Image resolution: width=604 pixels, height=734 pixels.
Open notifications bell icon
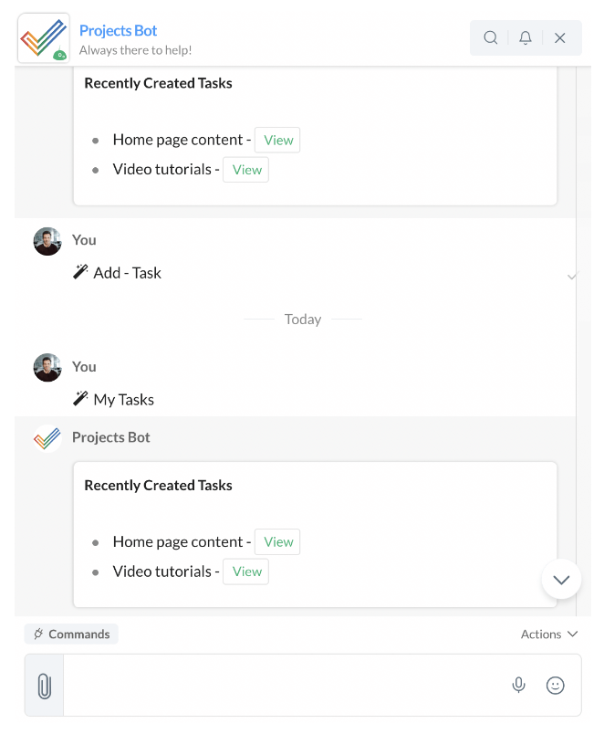coord(526,37)
